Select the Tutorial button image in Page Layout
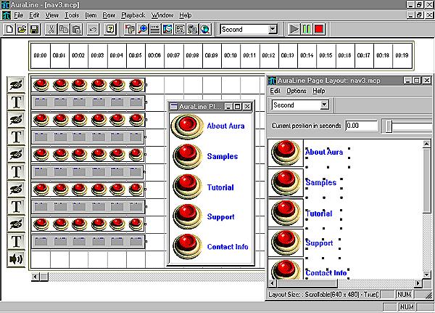Viewport: 435px width, 313px height. 286,213
